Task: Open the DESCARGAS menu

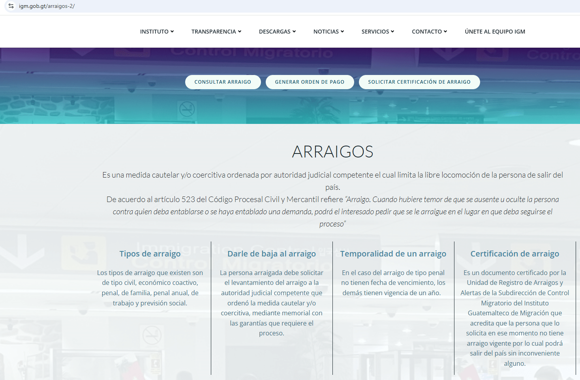Action: coord(277,32)
